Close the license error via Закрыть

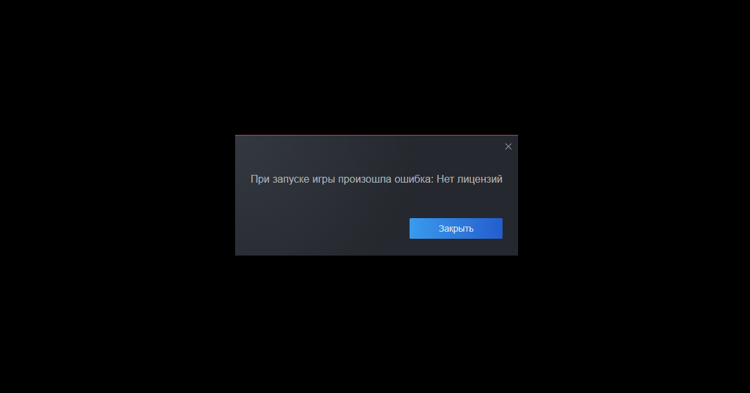(456, 228)
